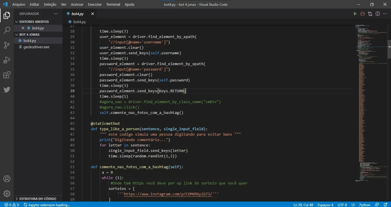This screenshot has height=207, width=391.
Task: Click the vertical scrollbar slider of editor
Action: click(x=389, y=49)
